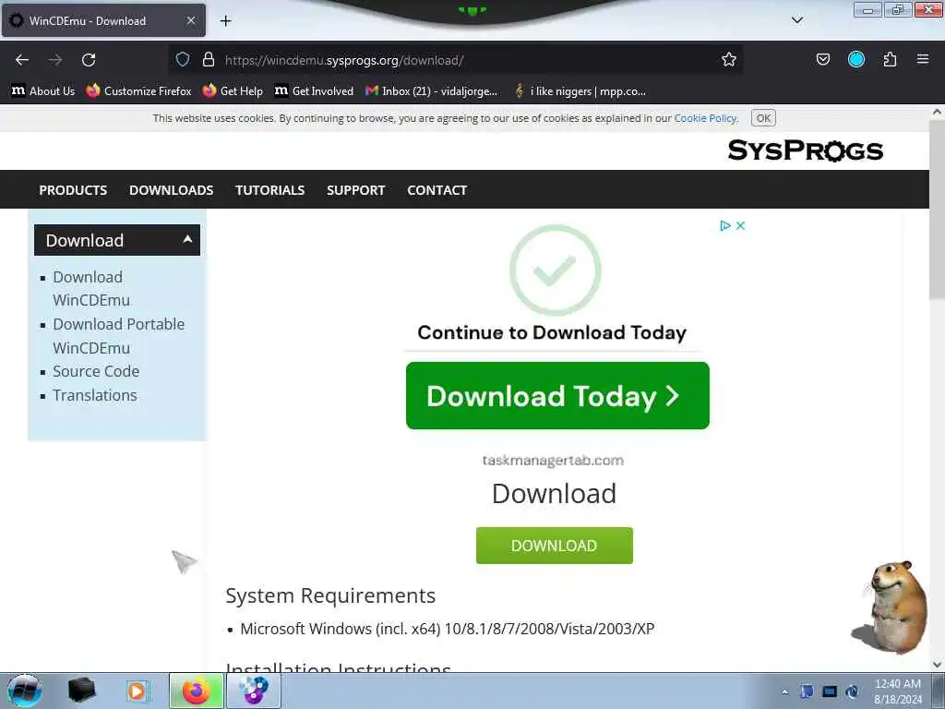Open the DOWNLOADS menu

[x=171, y=190]
